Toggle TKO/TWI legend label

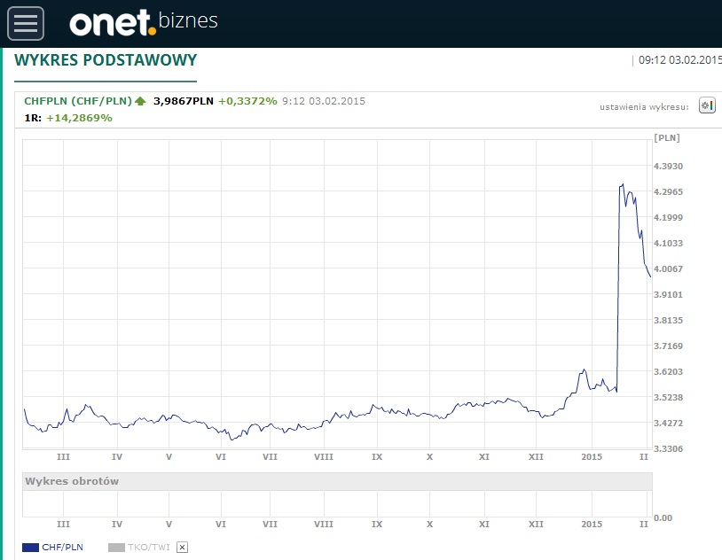148,548
